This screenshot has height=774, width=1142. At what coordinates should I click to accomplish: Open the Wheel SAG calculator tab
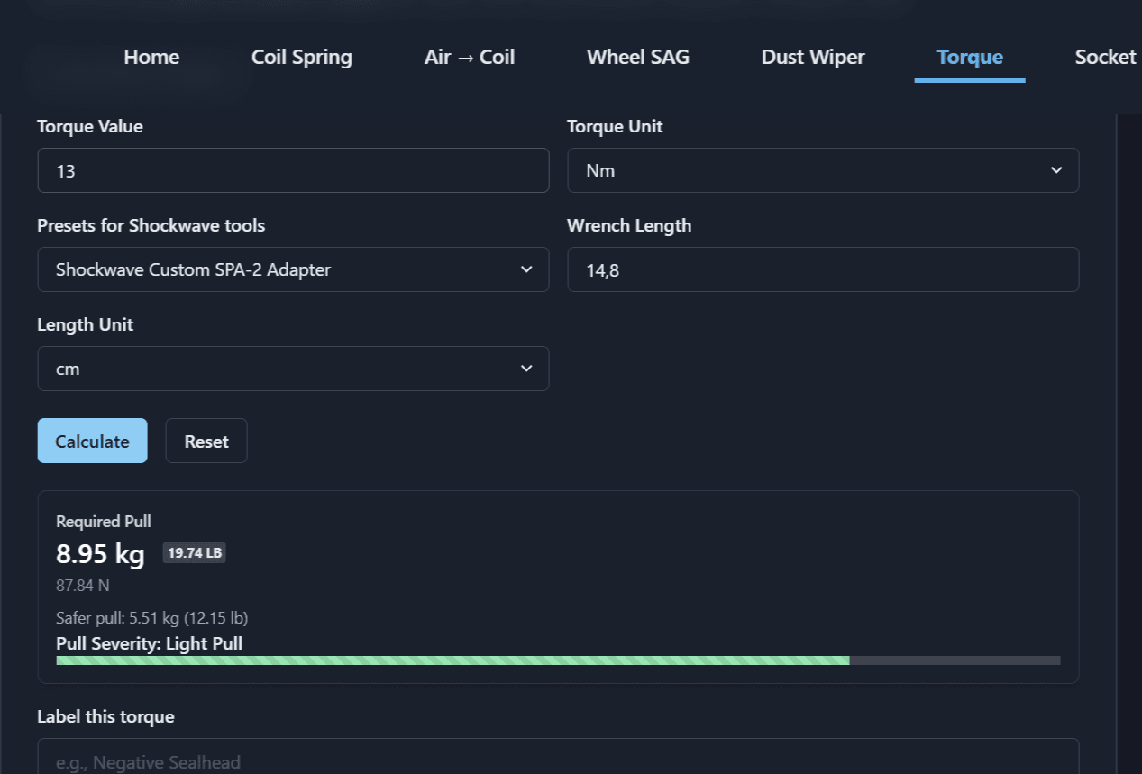(x=637, y=57)
